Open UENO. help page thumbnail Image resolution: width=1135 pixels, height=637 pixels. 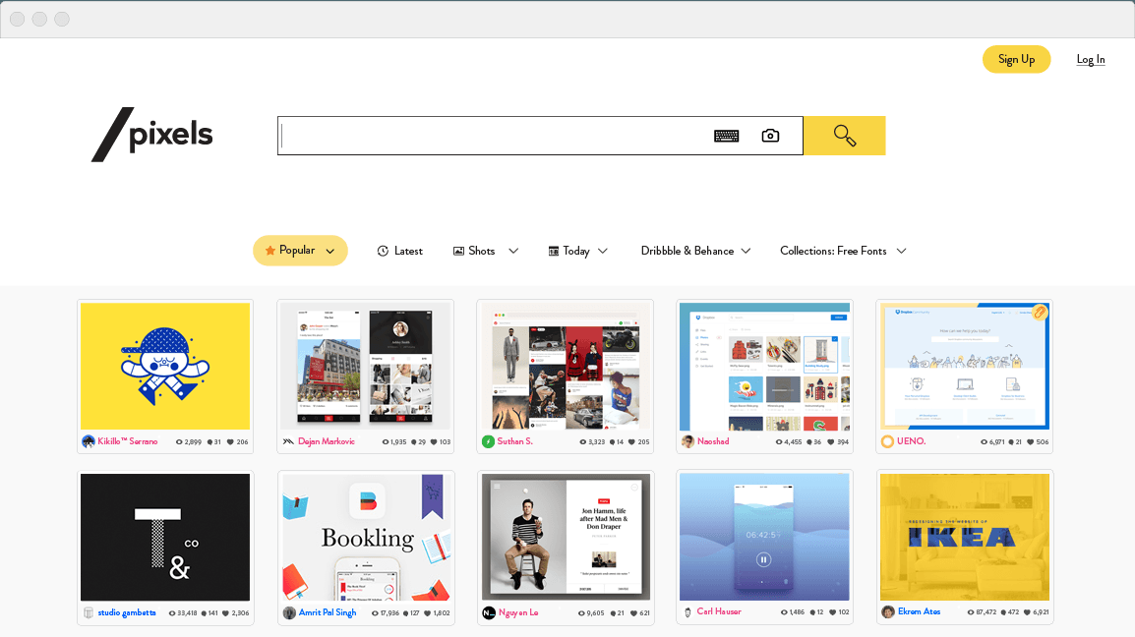click(964, 367)
